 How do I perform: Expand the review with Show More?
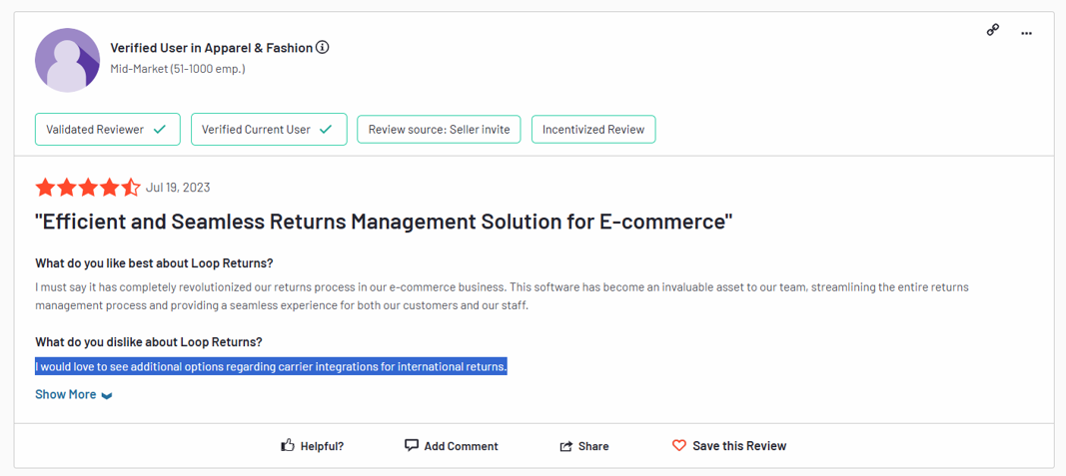(x=73, y=394)
